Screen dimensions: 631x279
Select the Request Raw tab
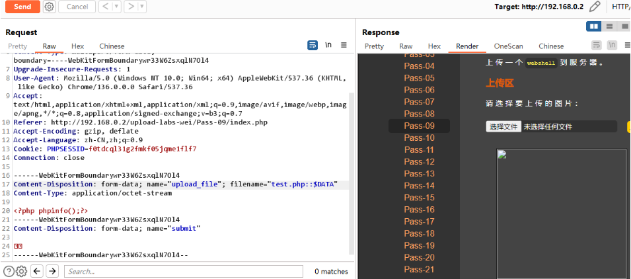tap(50, 46)
